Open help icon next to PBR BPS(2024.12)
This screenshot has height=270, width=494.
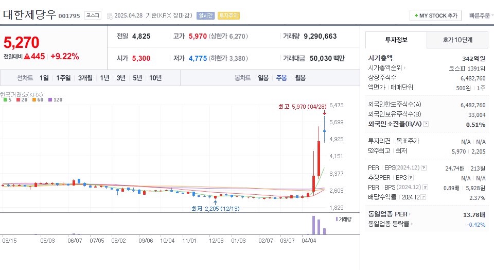[x=425, y=188]
